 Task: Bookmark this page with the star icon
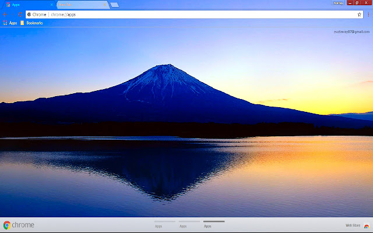tap(359, 15)
